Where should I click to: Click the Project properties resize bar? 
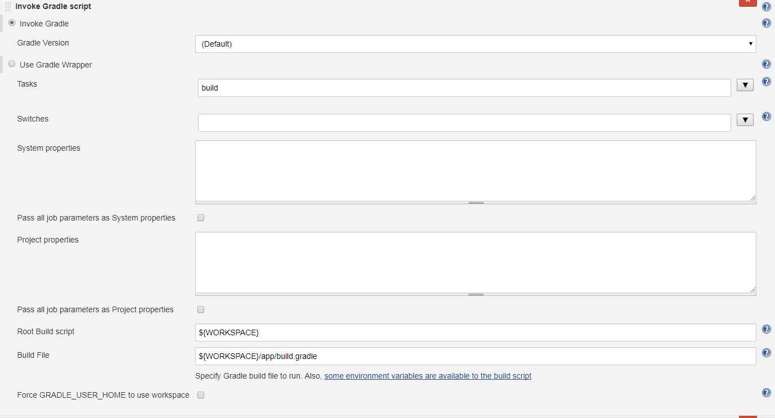click(475, 294)
